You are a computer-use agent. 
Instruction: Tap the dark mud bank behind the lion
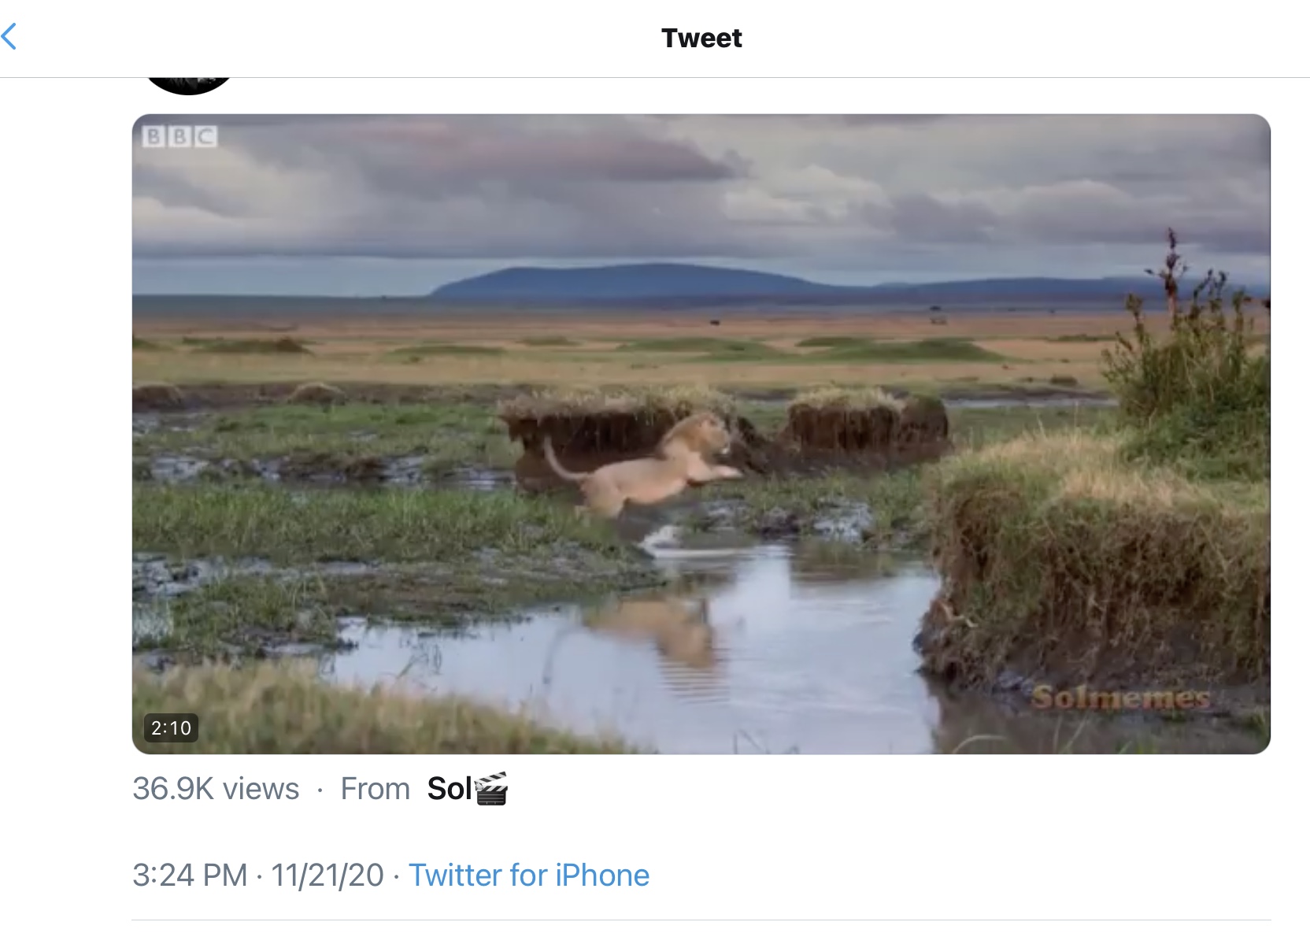[x=724, y=429]
